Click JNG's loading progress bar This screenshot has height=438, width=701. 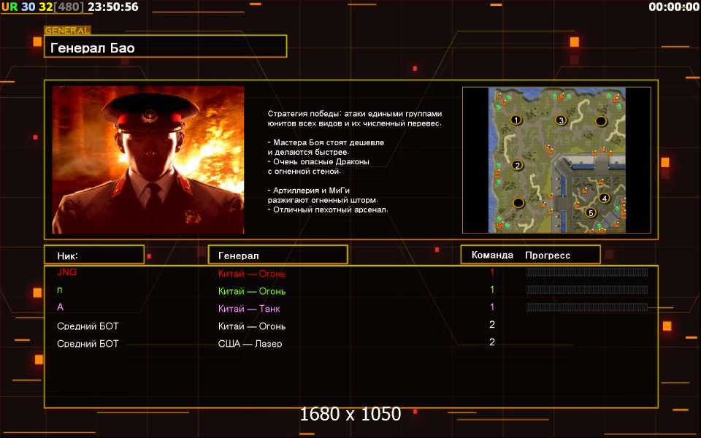(x=586, y=272)
